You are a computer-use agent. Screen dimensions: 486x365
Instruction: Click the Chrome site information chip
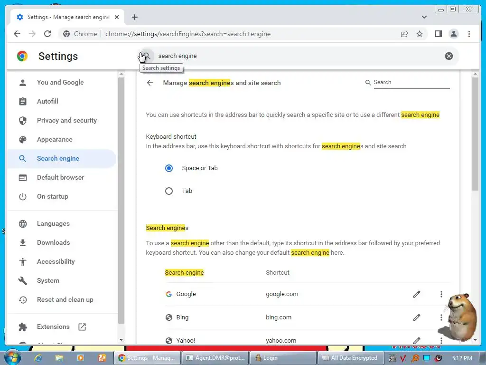click(80, 34)
